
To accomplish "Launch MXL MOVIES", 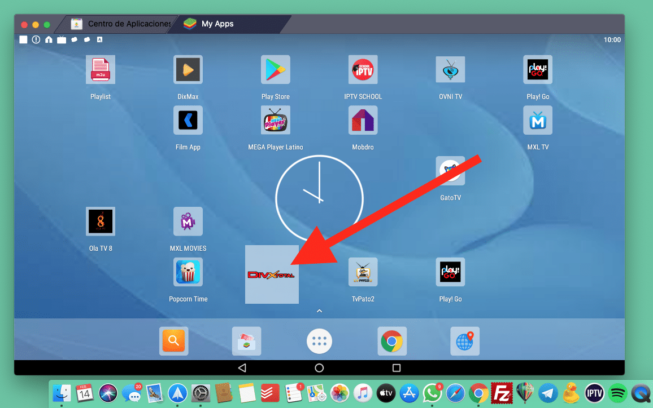I will [x=188, y=221].
